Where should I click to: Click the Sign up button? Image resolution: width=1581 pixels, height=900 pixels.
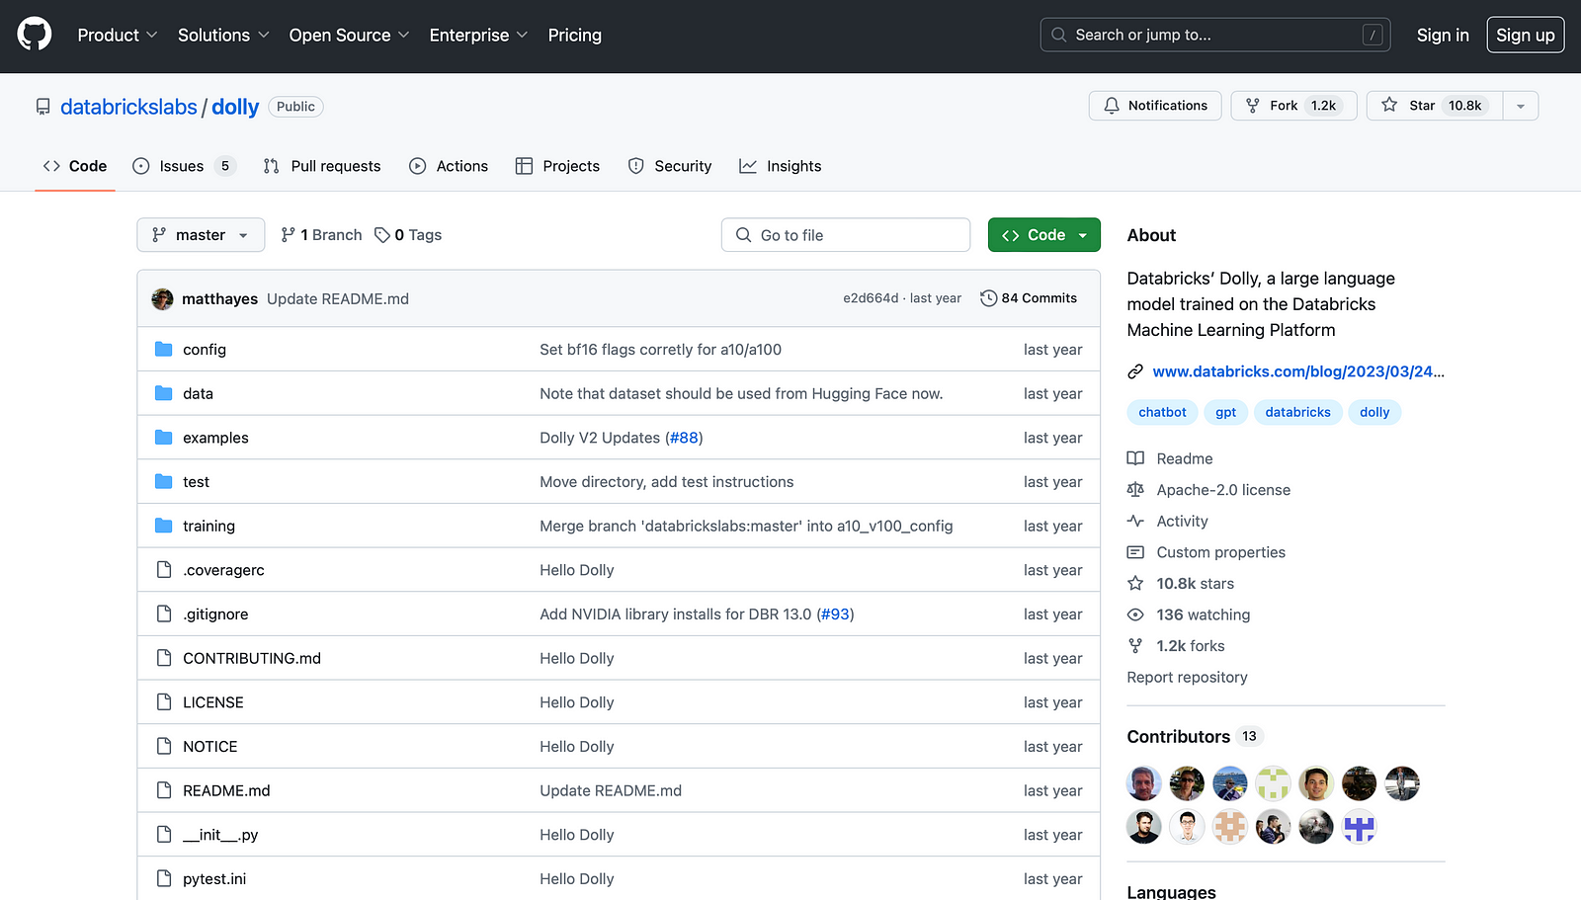coord(1525,36)
